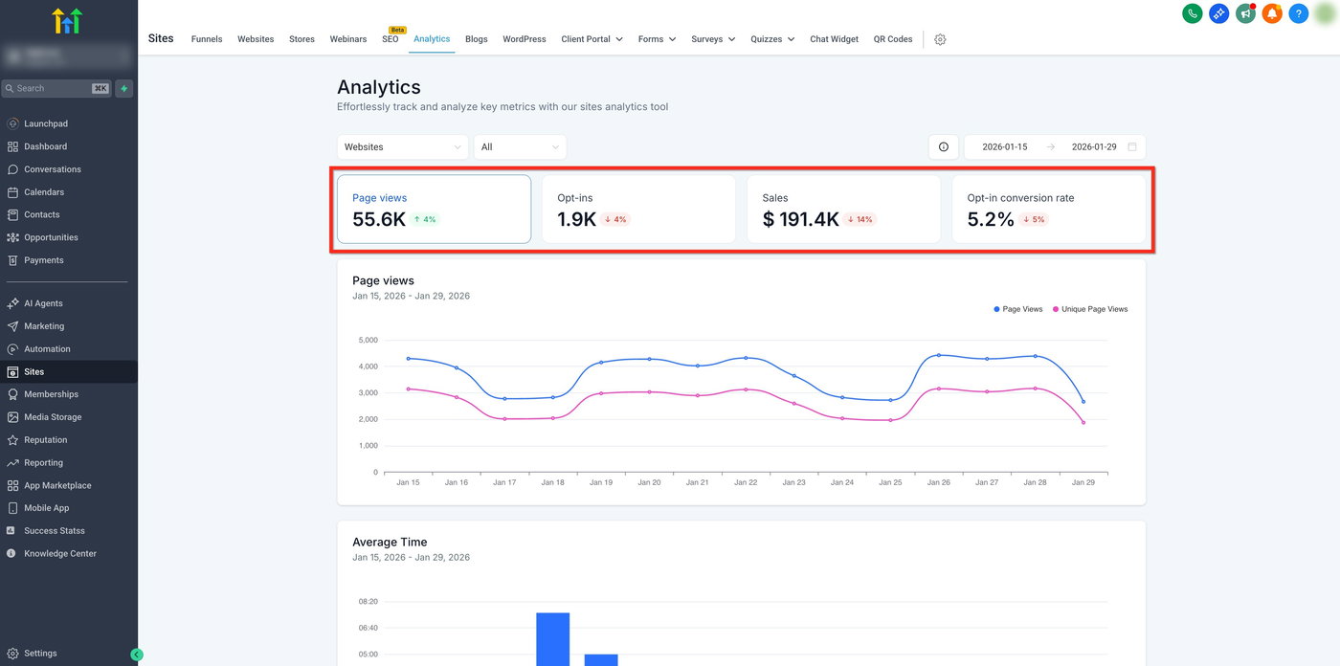Collapse the sidebar with green arrow
This screenshot has height=666, width=1340.
click(136, 655)
